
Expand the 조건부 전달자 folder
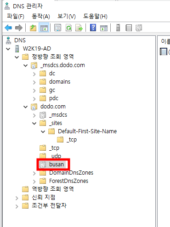[17, 206]
